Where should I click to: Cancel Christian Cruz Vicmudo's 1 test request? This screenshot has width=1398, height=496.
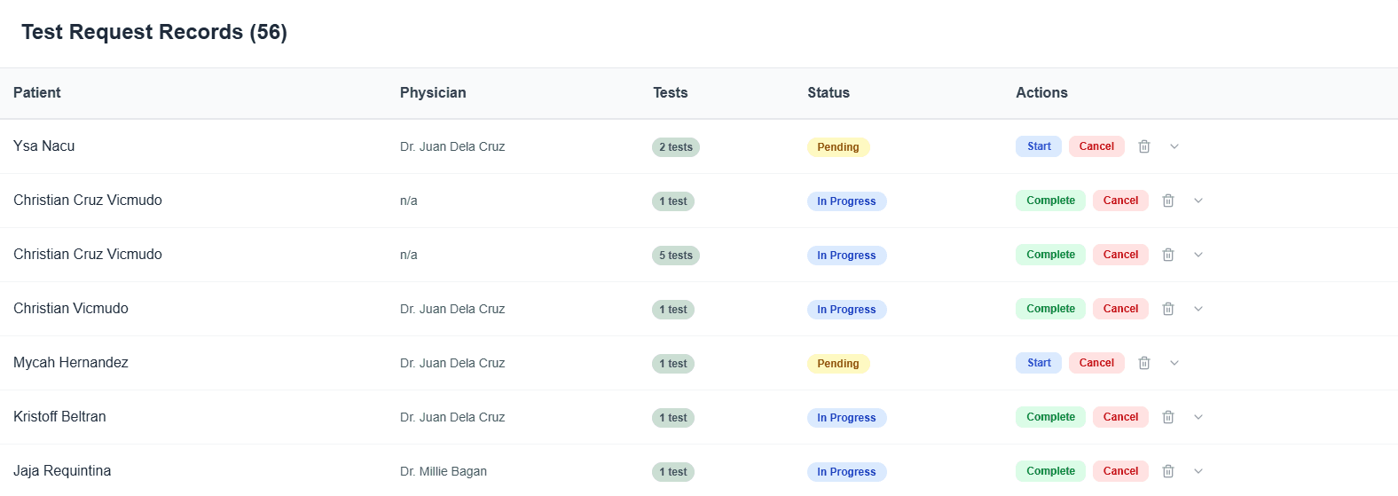pos(1120,201)
